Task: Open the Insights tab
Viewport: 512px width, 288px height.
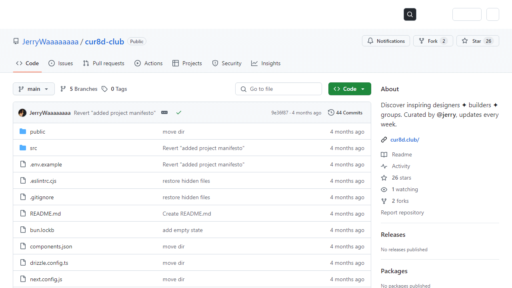Action: point(266,63)
